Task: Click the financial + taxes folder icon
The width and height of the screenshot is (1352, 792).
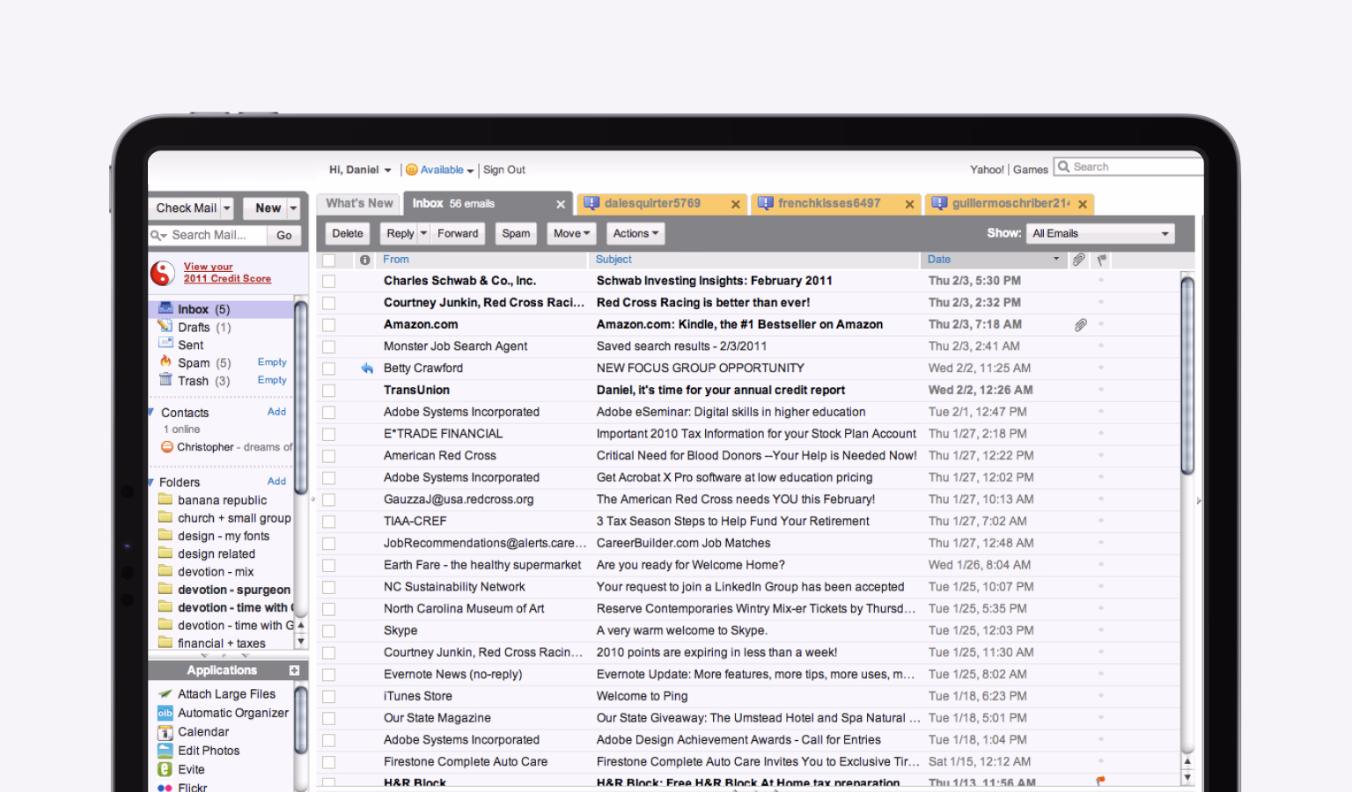Action: [x=165, y=642]
